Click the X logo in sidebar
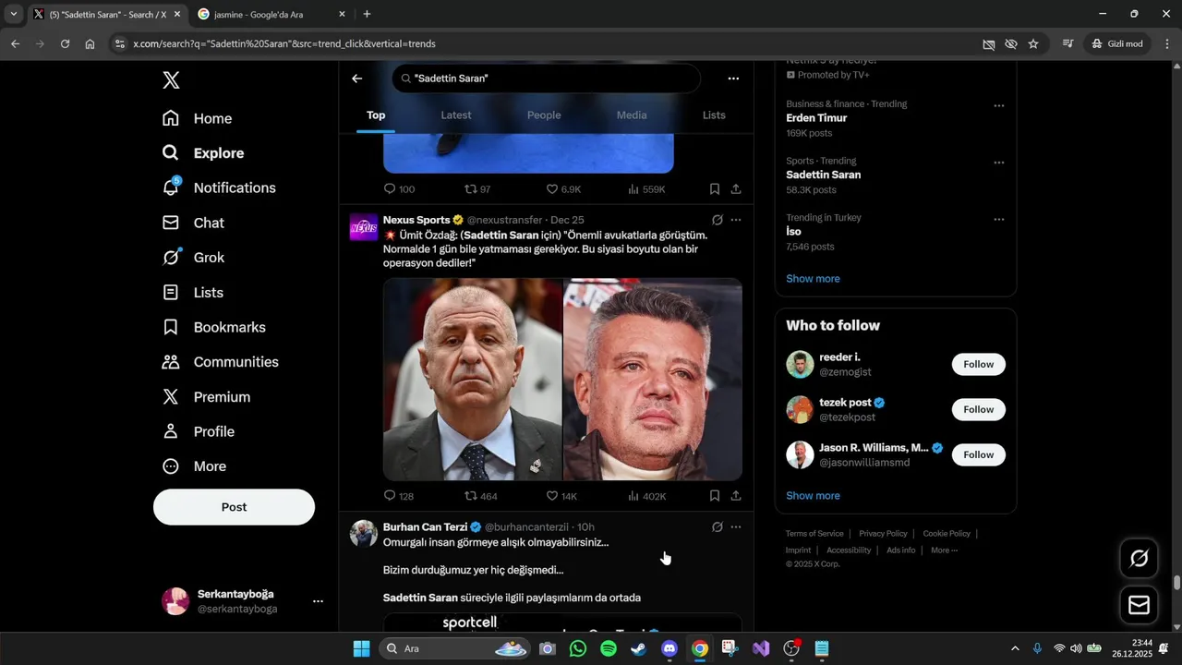 coord(171,80)
